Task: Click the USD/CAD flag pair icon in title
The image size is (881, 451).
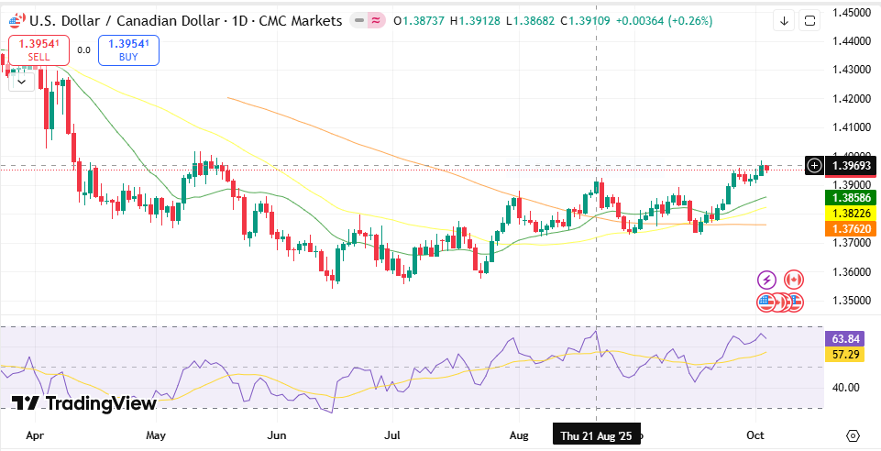Action: point(16,20)
